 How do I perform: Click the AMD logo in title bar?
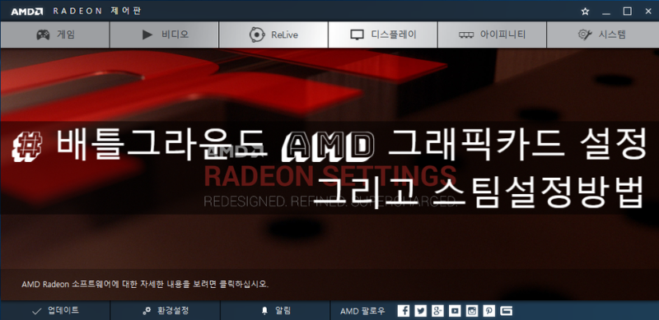(26, 12)
